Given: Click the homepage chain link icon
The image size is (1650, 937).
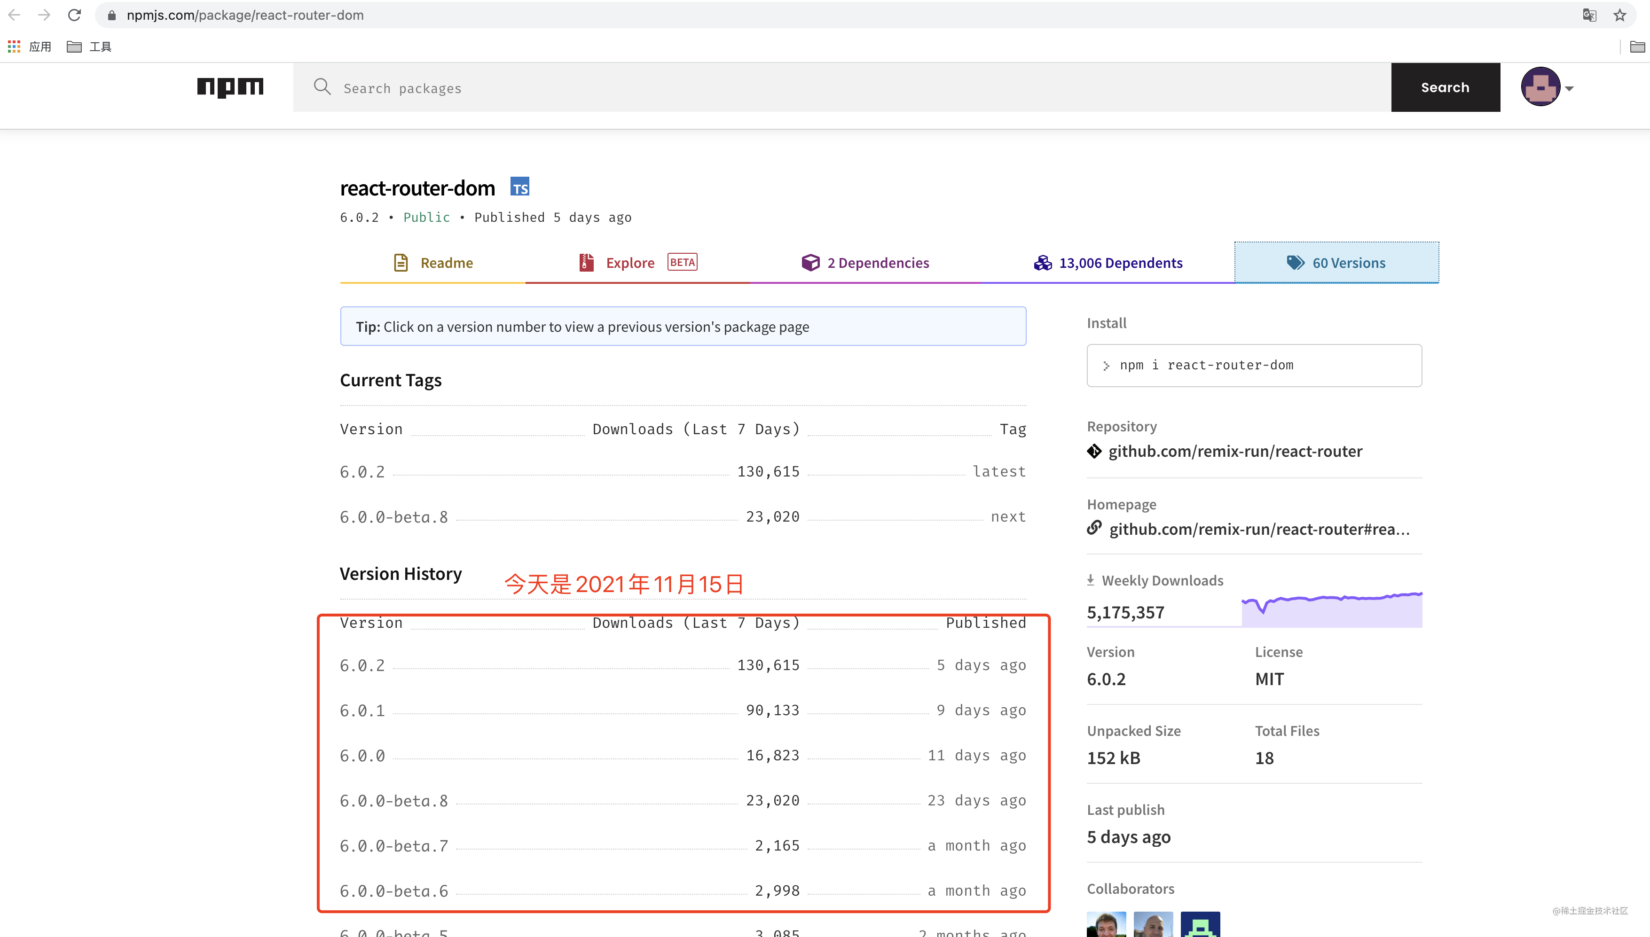Looking at the screenshot, I should point(1094,528).
